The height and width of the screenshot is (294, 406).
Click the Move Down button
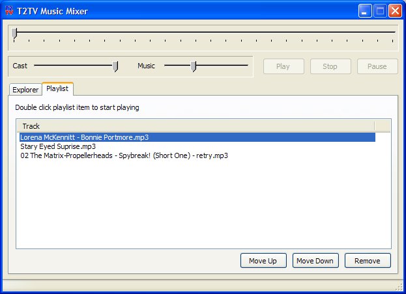315,261
